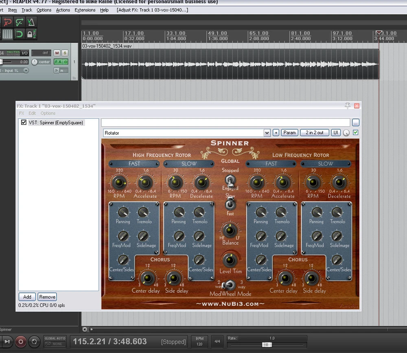The height and width of the screenshot is (353, 407).
Task: Click the track record monitor icon
Action: click(56, 70)
